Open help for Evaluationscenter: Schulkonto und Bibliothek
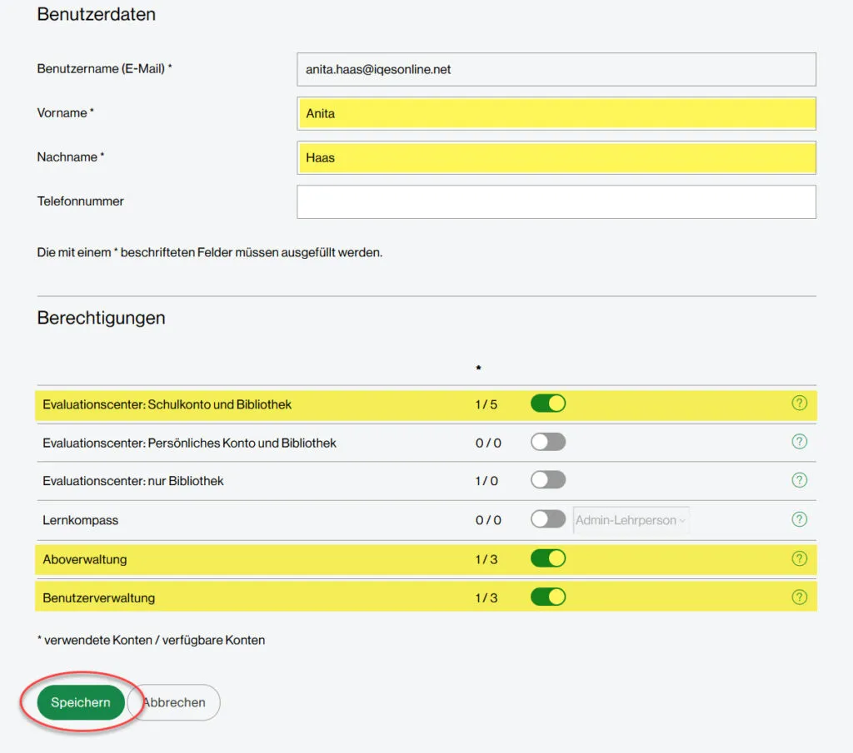853x753 pixels. point(800,403)
